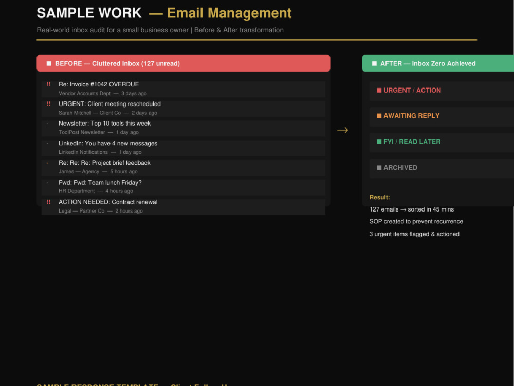Click the 'SAMPLE WORK' title text
514x386 pixels.
(x=89, y=13)
